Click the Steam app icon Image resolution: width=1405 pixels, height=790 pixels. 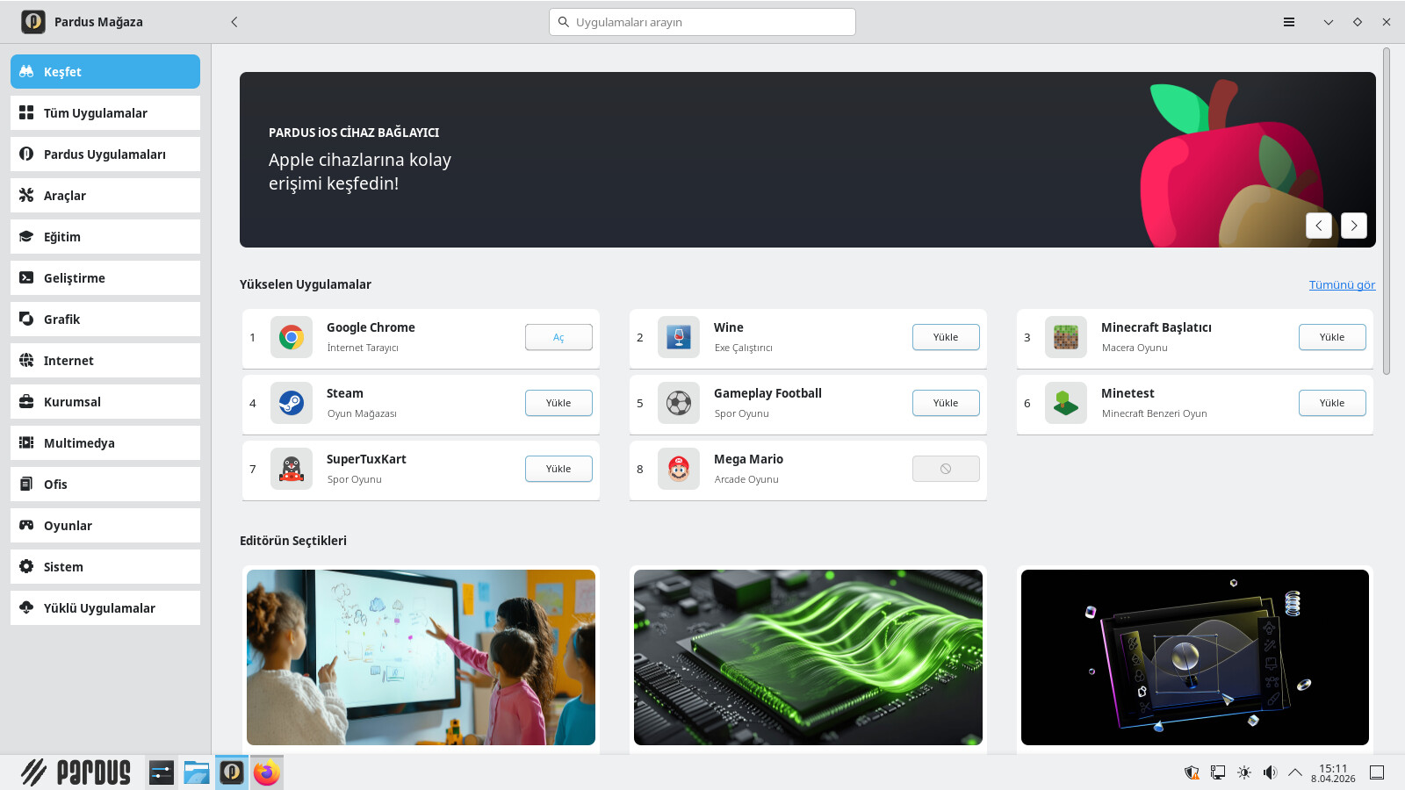click(292, 403)
